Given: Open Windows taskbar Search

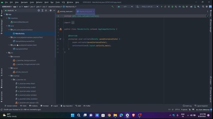Looking at the screenshot, I should (79, 115).
